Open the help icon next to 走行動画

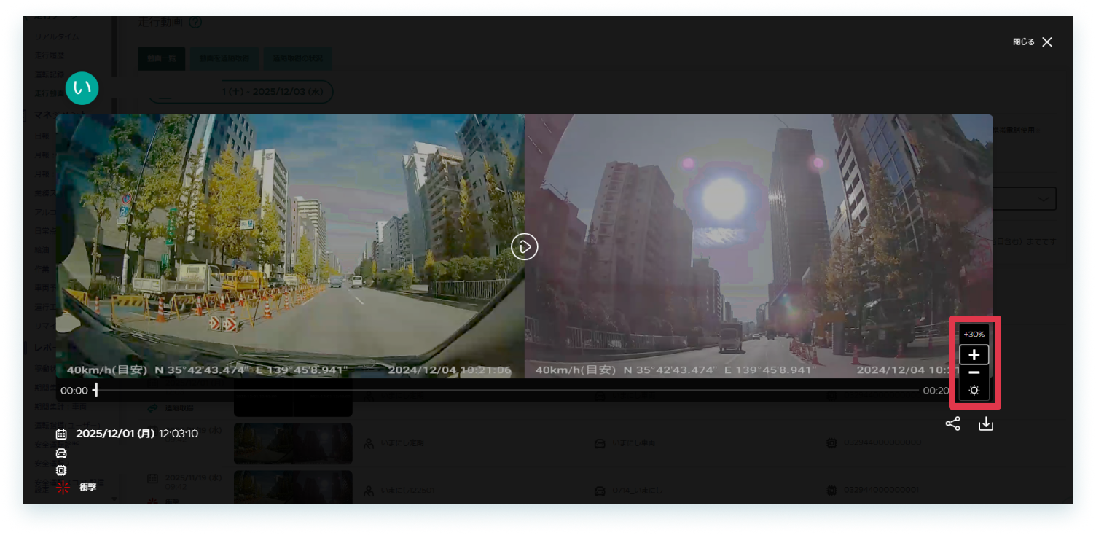(194, 23)
